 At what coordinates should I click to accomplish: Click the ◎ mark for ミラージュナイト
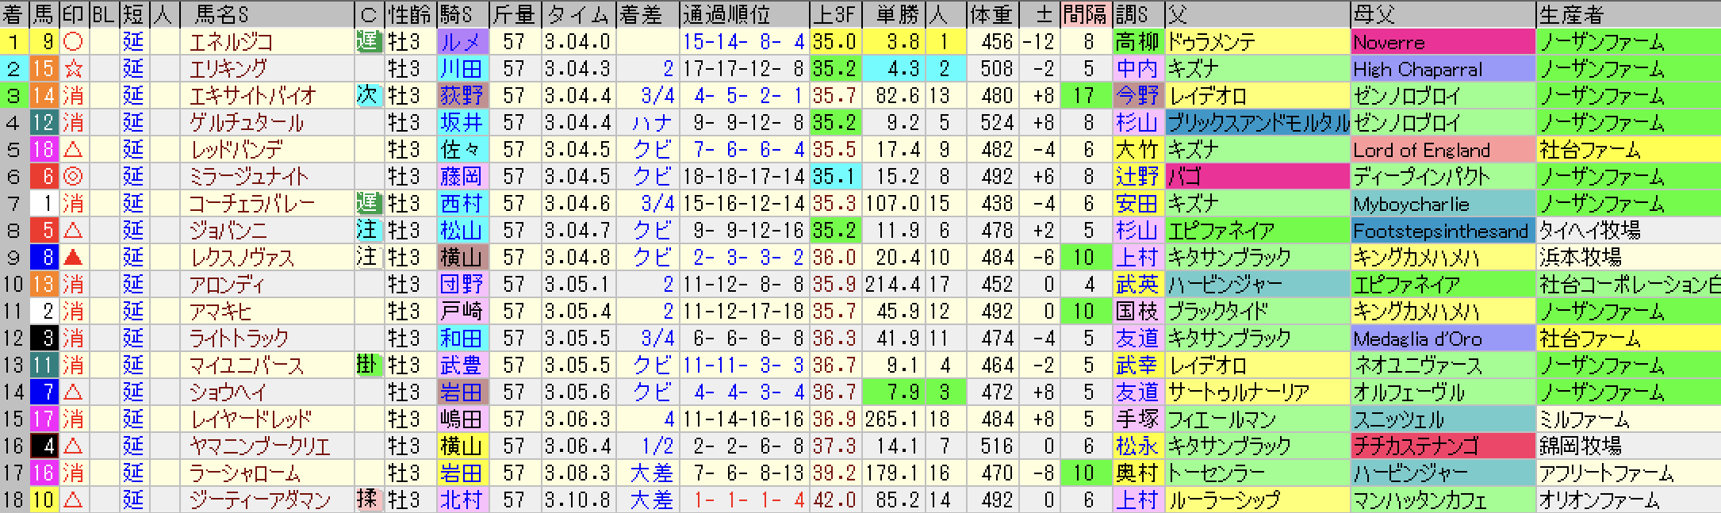coord(74,176)
